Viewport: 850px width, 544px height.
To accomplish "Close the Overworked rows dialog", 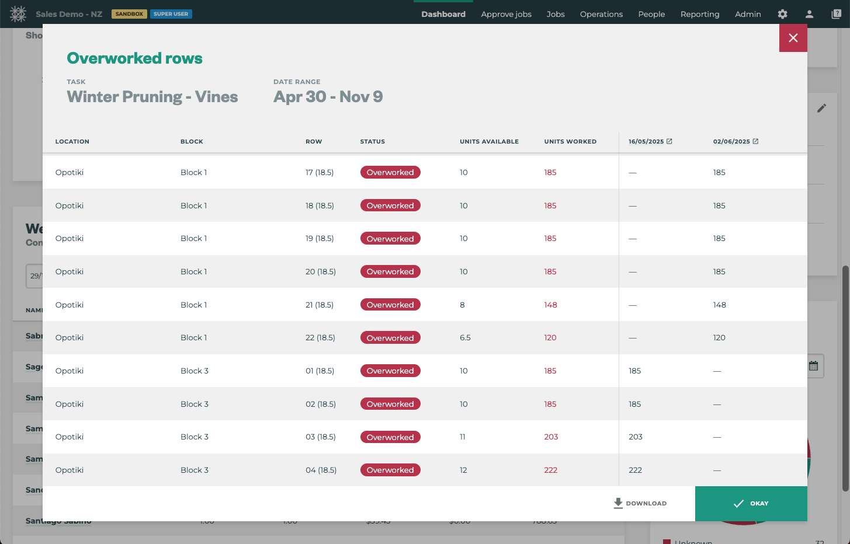I will (x=793, y=38).
